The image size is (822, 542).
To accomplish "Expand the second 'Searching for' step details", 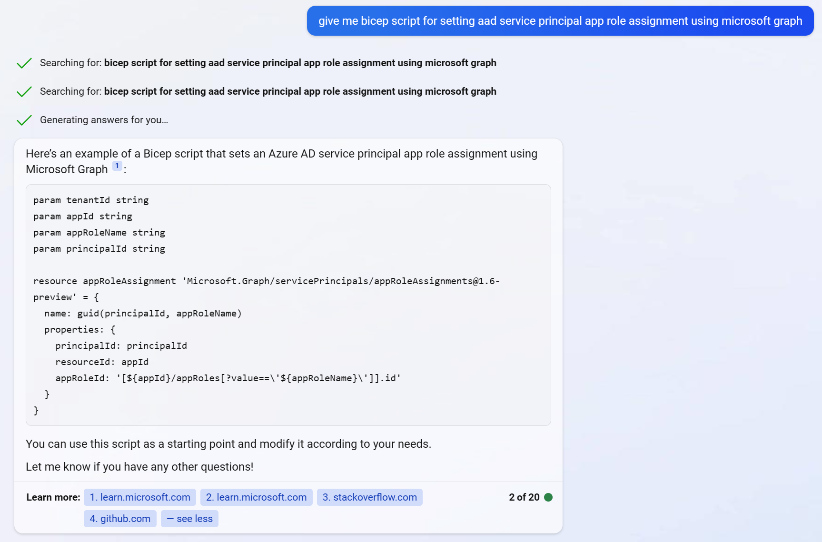I will tap(268, 91).
